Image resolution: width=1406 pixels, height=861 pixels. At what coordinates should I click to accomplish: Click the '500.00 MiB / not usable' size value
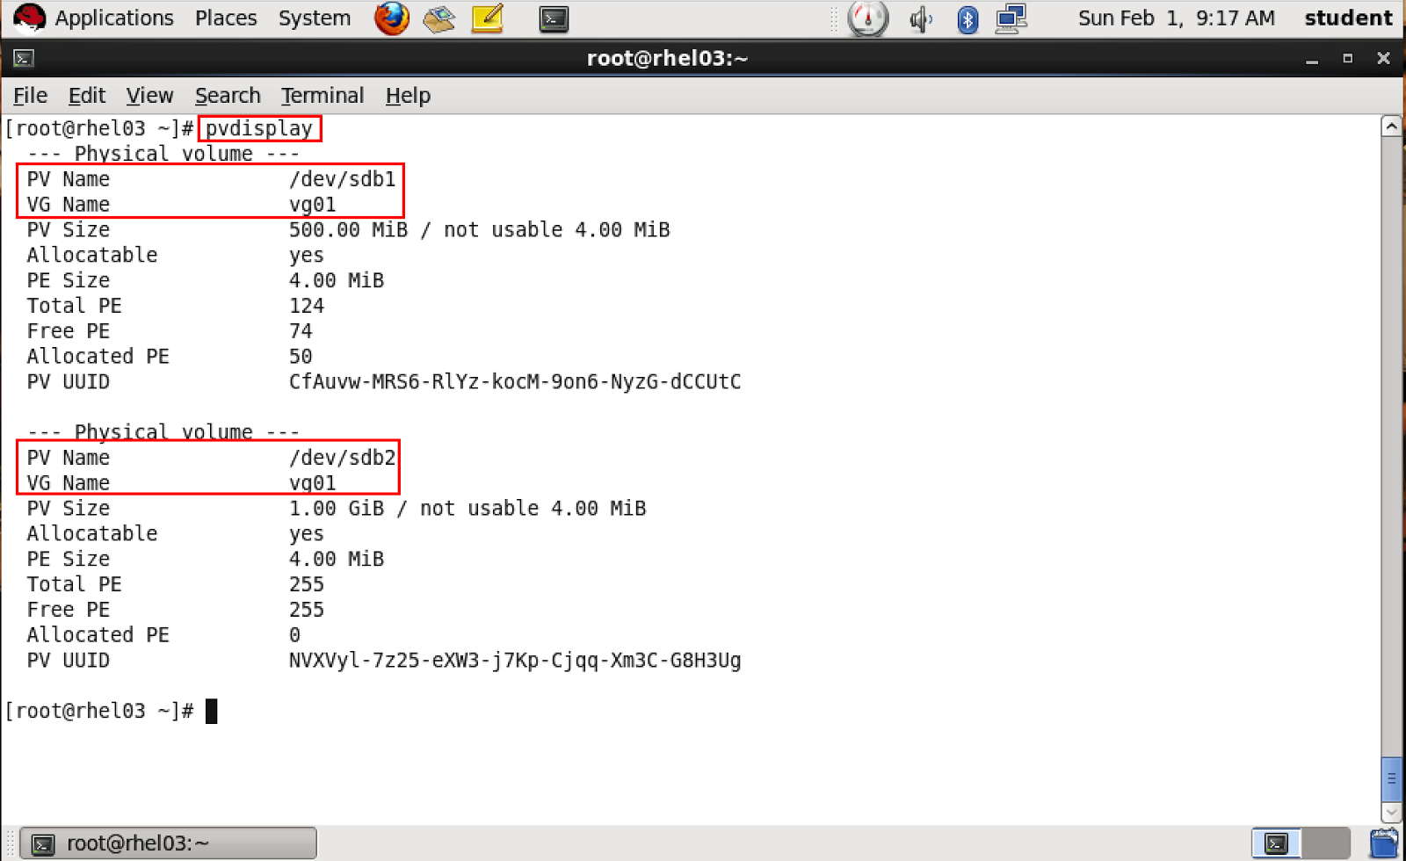coord(480,230)
